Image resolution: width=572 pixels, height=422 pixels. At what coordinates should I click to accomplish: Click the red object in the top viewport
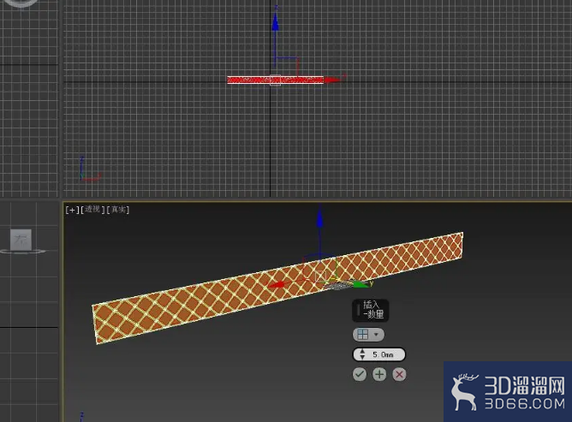[276, 80]
